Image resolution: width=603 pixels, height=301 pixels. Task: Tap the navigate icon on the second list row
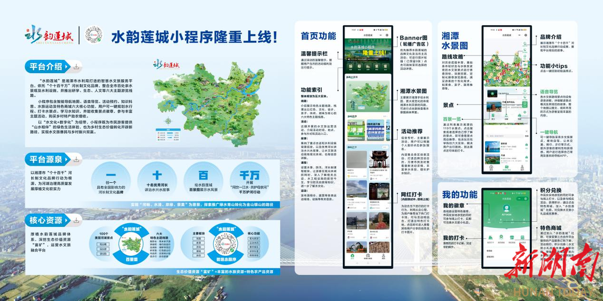527,157
